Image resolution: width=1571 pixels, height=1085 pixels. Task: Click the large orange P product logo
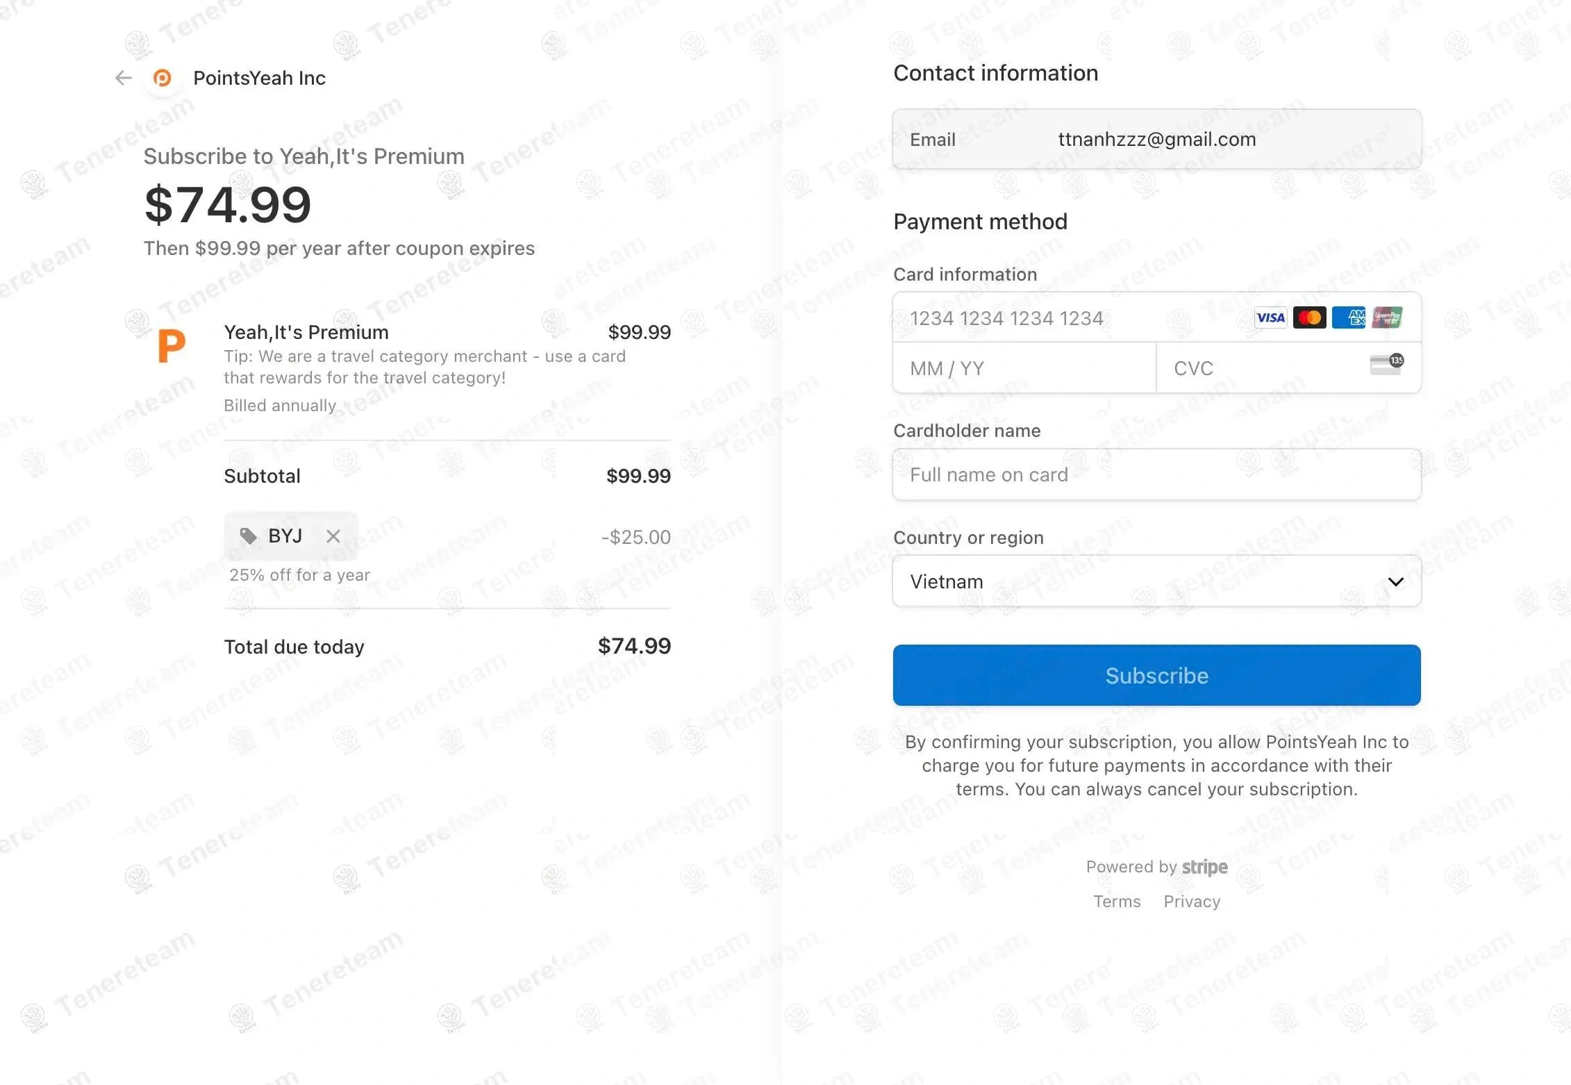point(172,345)
